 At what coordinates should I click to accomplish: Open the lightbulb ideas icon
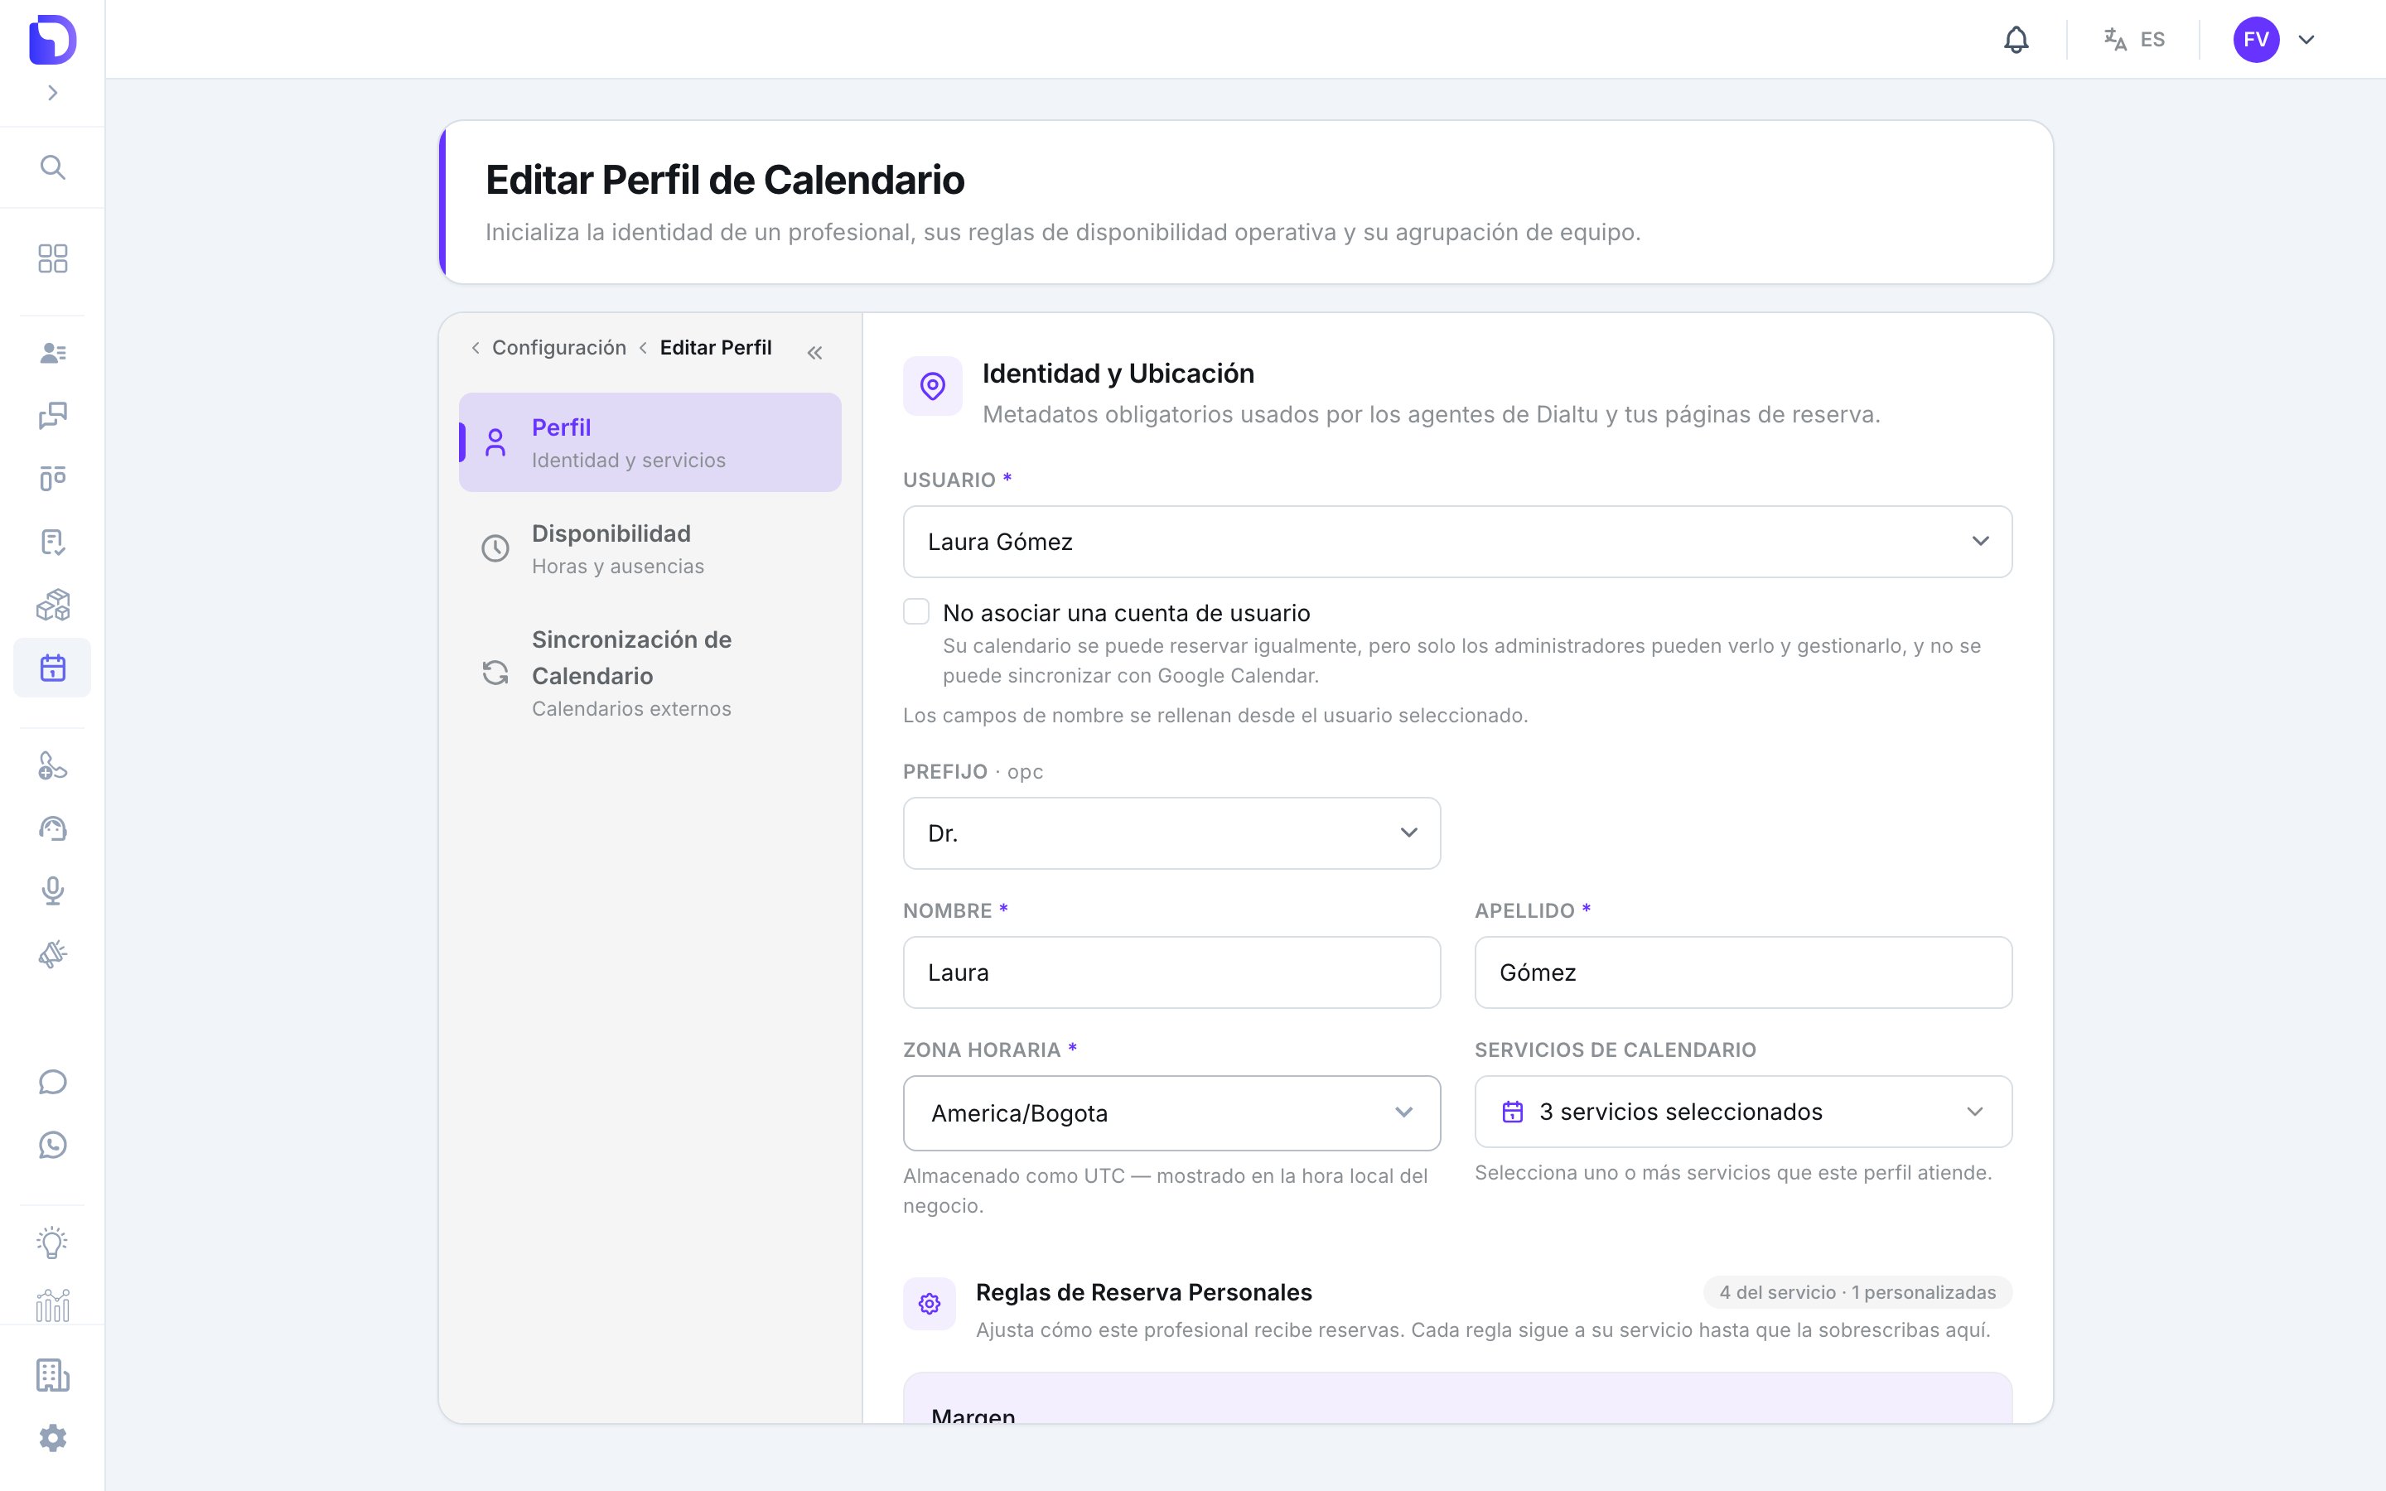pyautogui.click(x=53, y=1242)
